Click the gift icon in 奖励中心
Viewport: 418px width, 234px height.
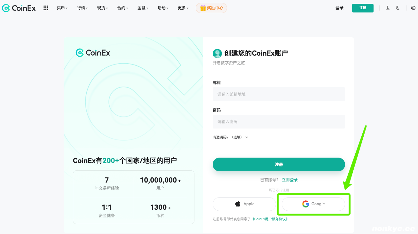tap(203, 8)
